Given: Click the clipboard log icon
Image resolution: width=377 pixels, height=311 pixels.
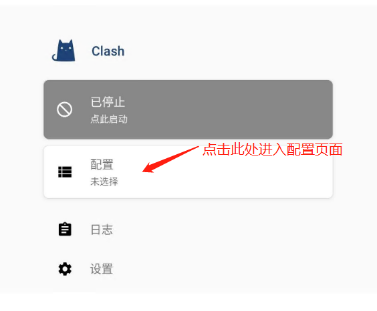Looking at the screenshot, I should click(65, 229).
